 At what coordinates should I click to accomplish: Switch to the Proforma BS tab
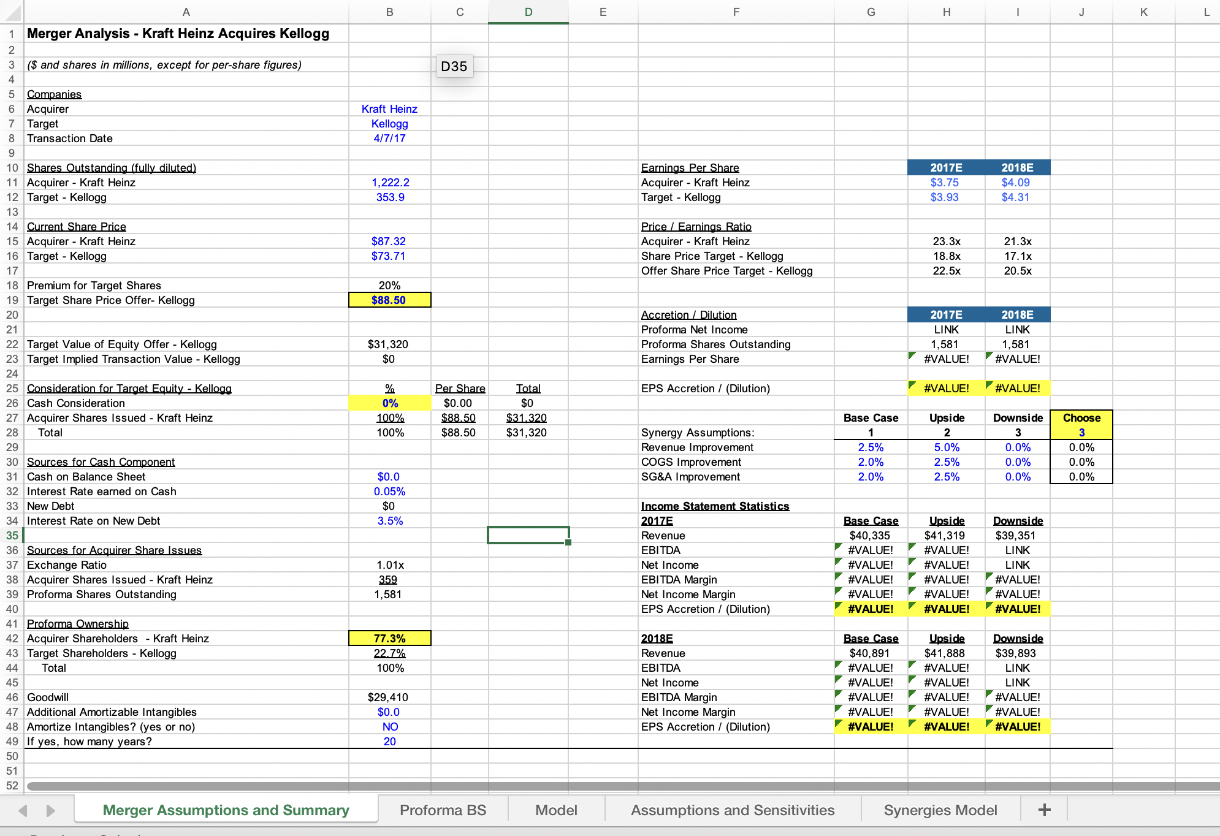442,810
